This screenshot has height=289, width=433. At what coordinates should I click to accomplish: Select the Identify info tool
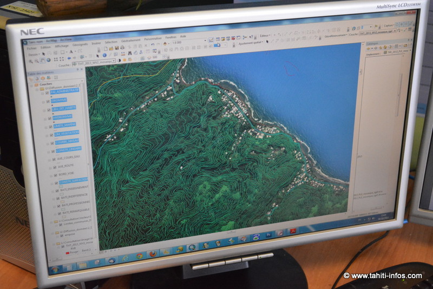tap(103, 55)
